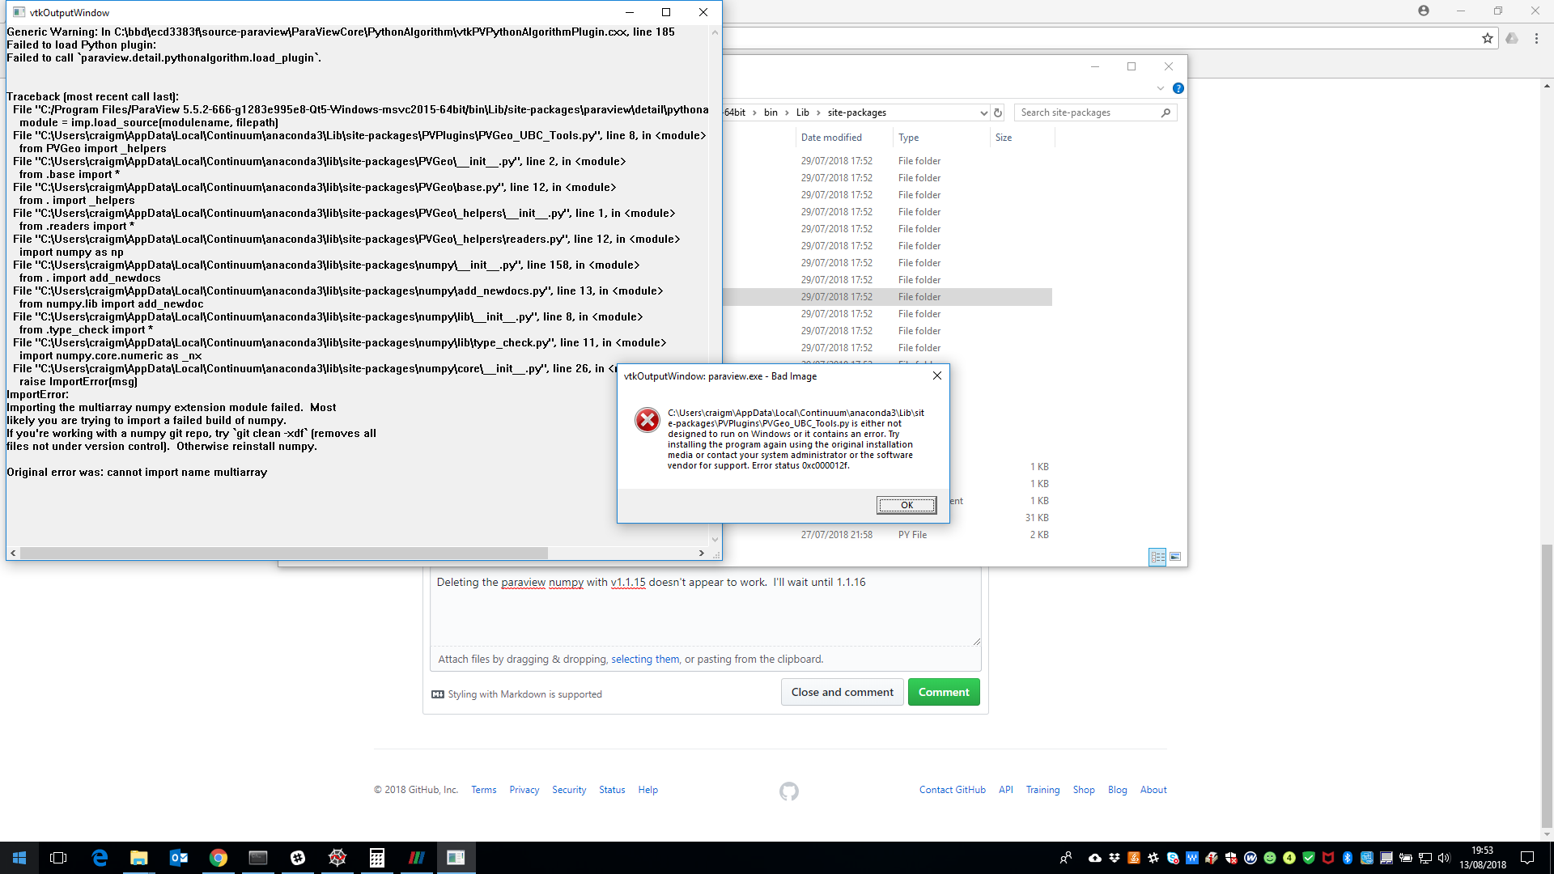Click in the Search site-packages field
This screenshot has width=1554, height=874.
pos(1089,112)
